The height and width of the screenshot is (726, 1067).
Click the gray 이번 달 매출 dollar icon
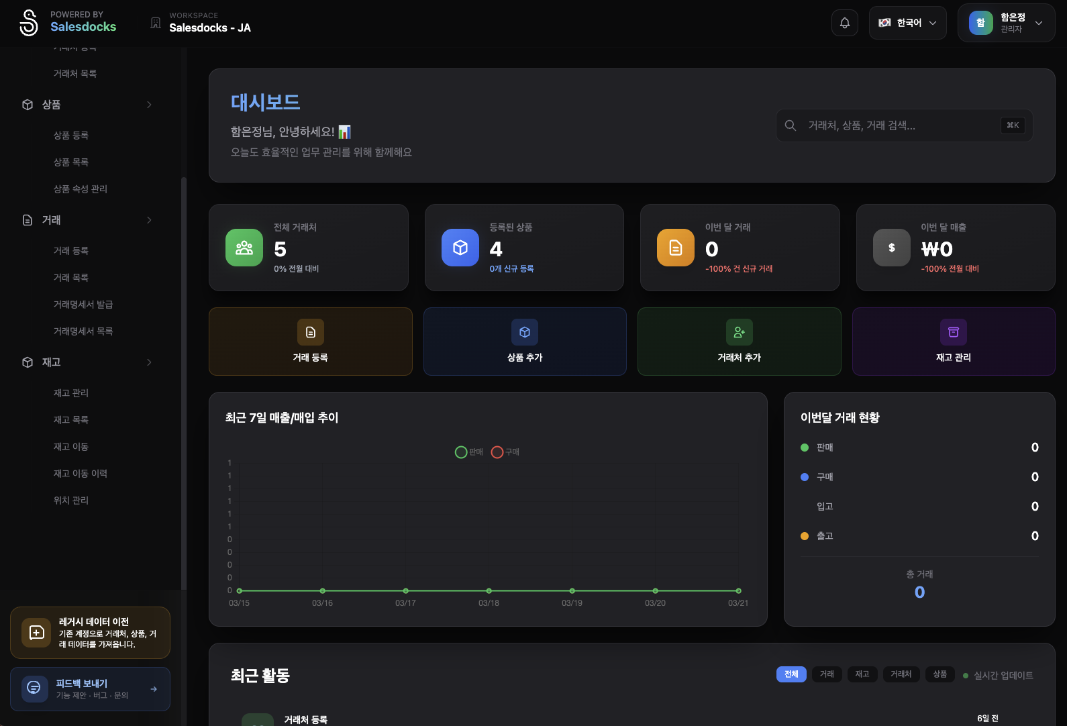click(891, 248)
